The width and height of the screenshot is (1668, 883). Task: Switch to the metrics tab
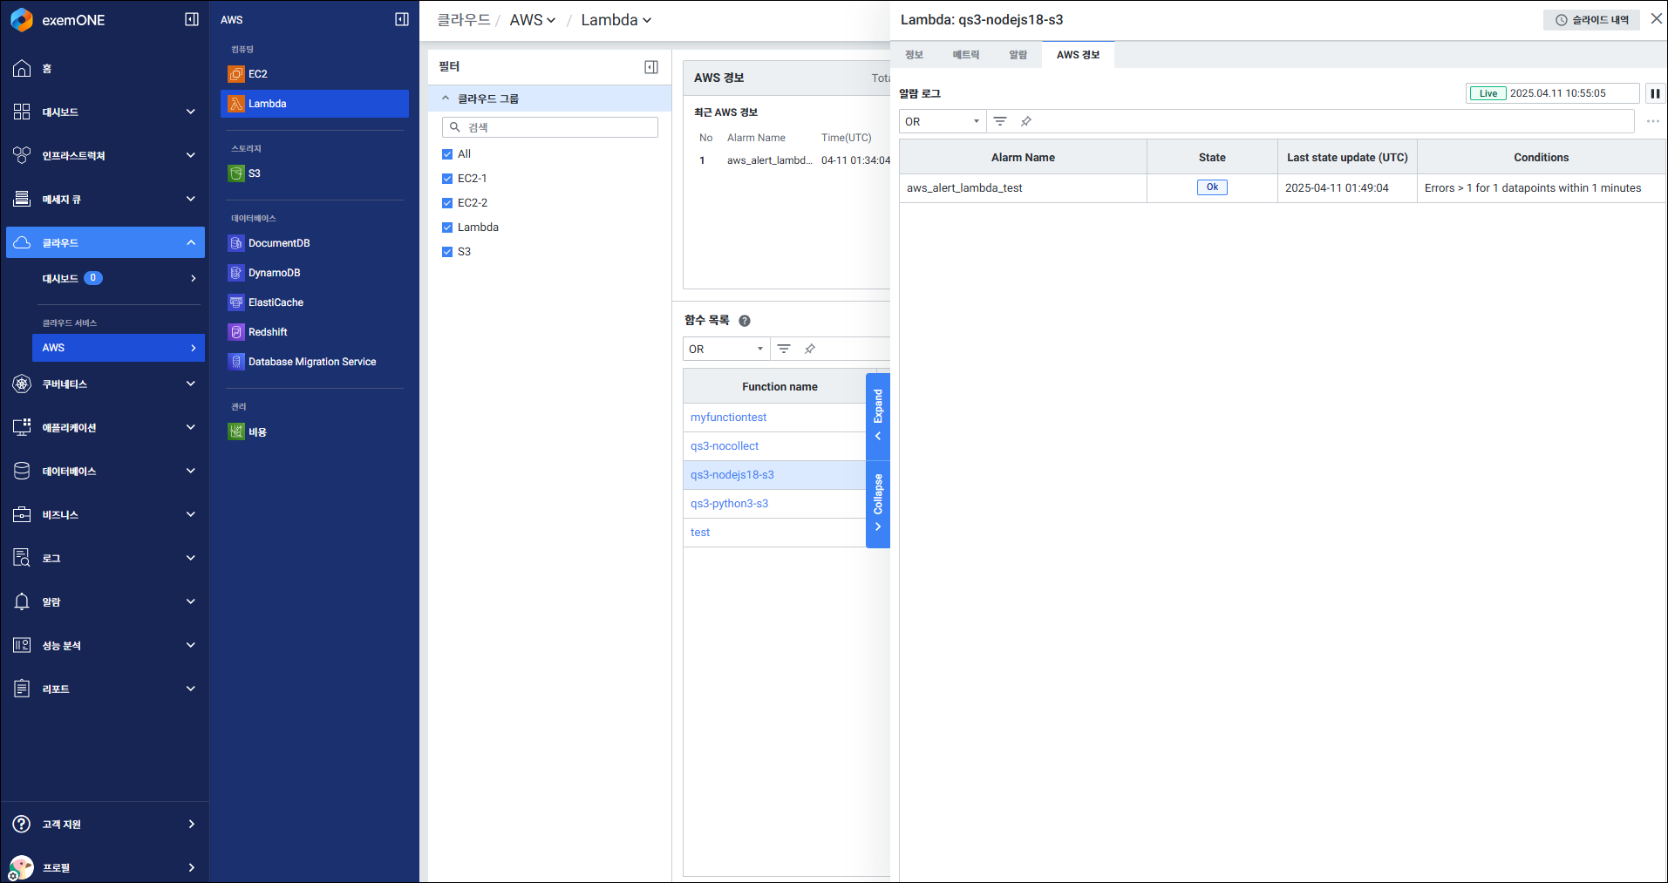click(965, 55)
